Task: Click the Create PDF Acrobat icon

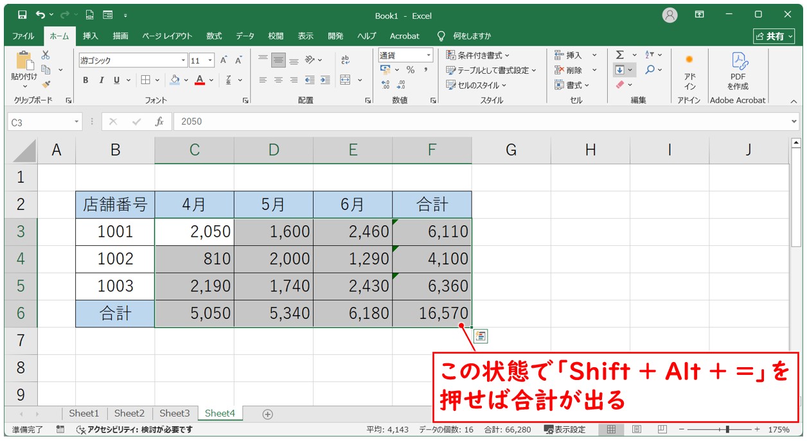Action: click(738, 71)
